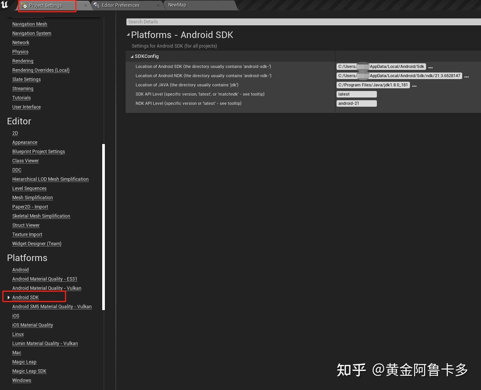Click the Unreal Engine logo icon
This screenshot has height=390, width=481.
coord(5,5)
